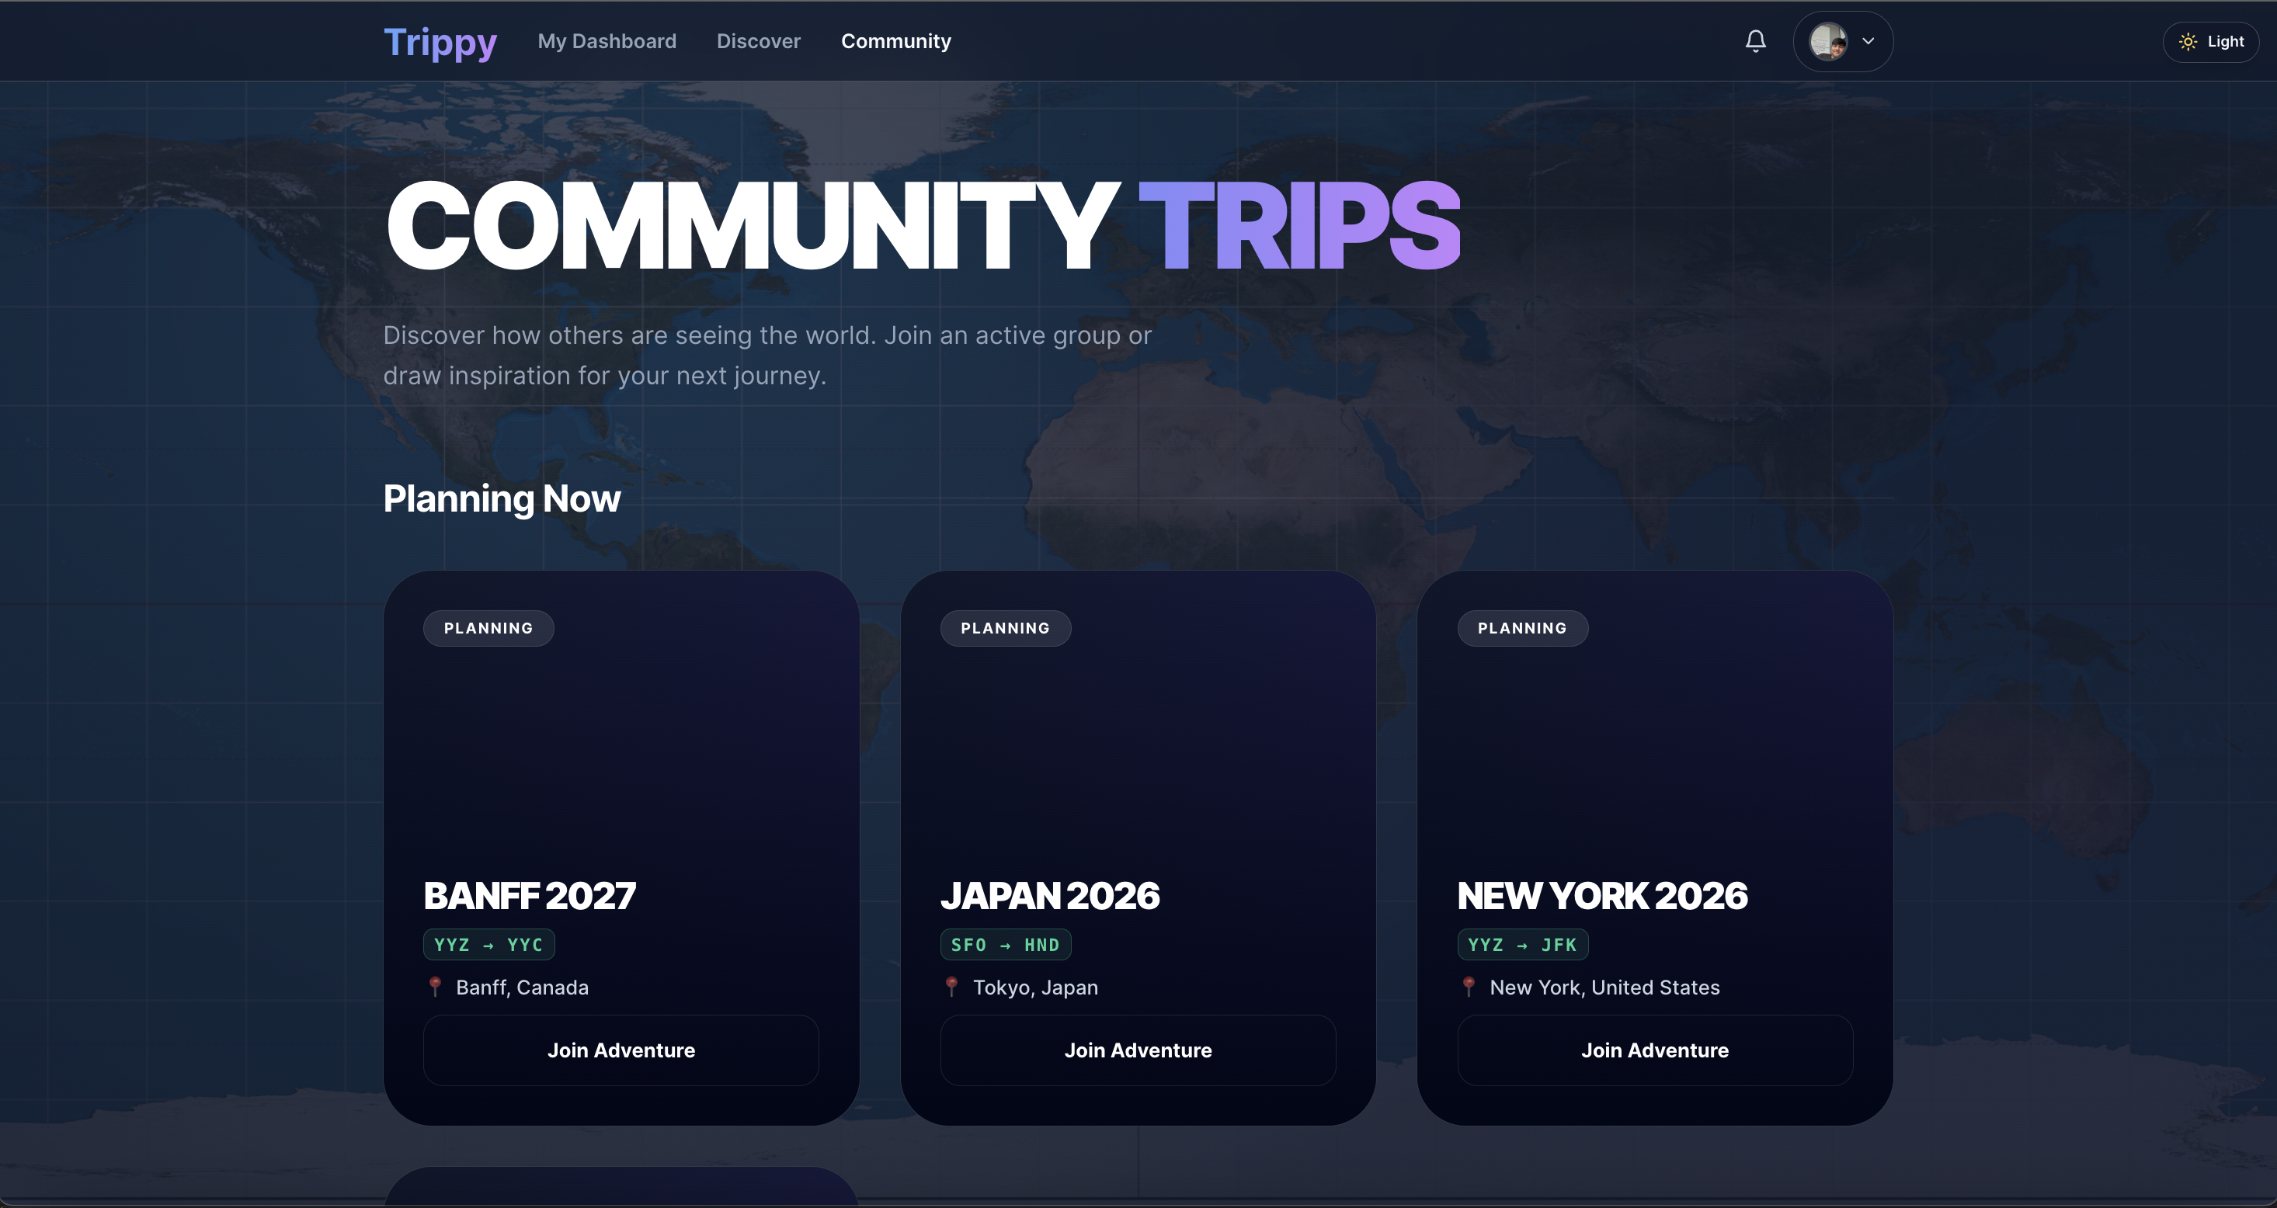Open the Discover page
The image size is (2277, 1208).
click(x=759, y=41)
